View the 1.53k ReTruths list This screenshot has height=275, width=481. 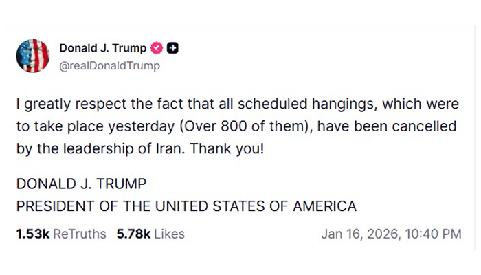click(61, 234)
